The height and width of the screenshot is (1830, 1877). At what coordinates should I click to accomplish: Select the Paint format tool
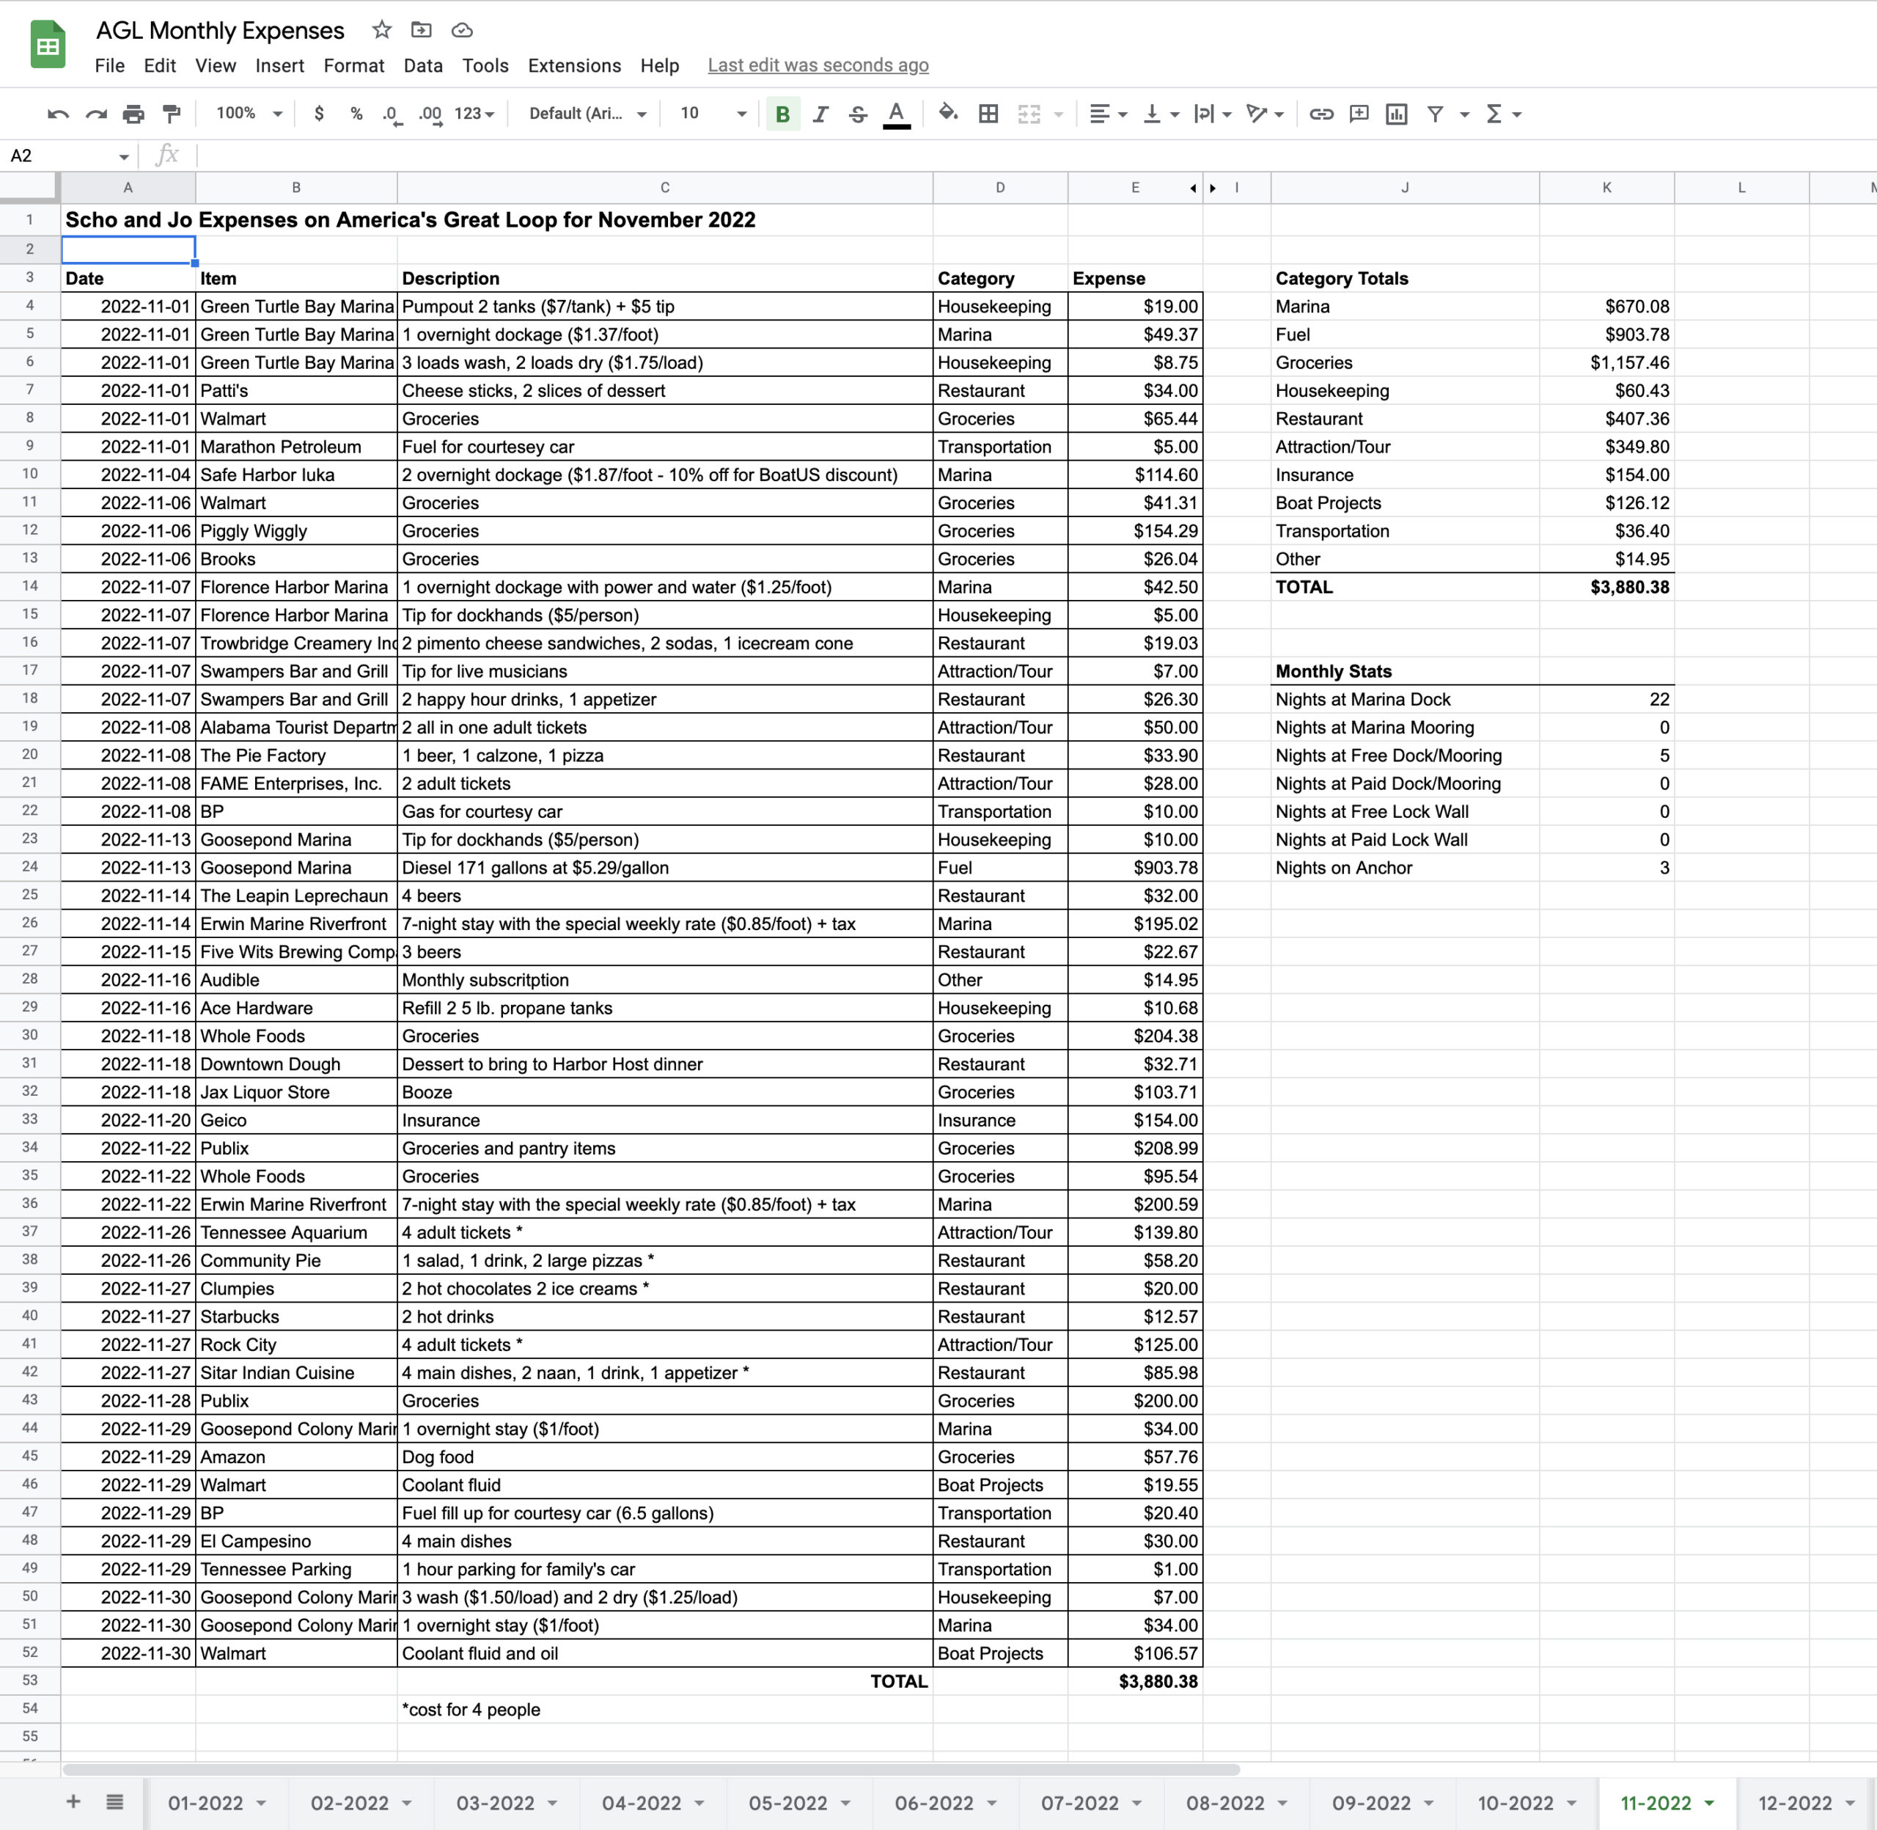pyautogui.click(x=172, y=114)
